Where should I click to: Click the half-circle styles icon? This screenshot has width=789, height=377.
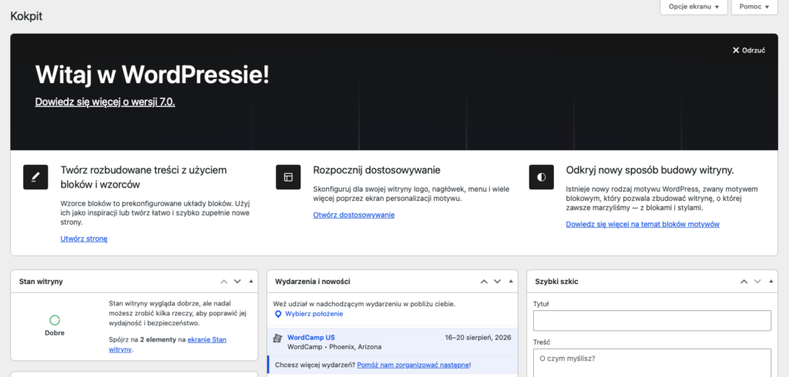pyautogui.click(x=542, y=177)
